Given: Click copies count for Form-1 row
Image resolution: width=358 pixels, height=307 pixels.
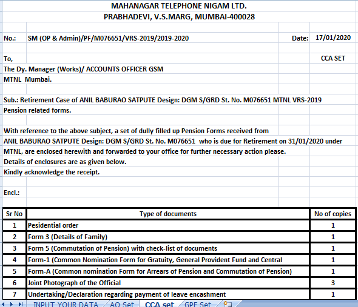Looking at the screenshot, I should click(333, 260).
